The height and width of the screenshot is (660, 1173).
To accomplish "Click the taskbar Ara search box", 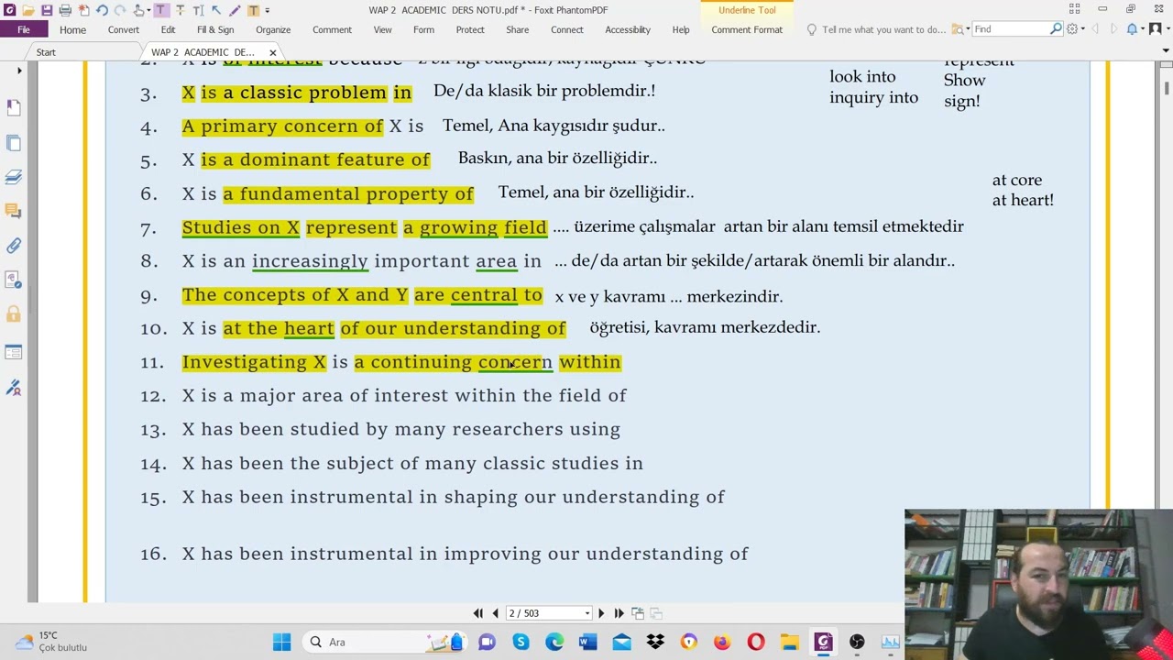I will tap(385, 642).
